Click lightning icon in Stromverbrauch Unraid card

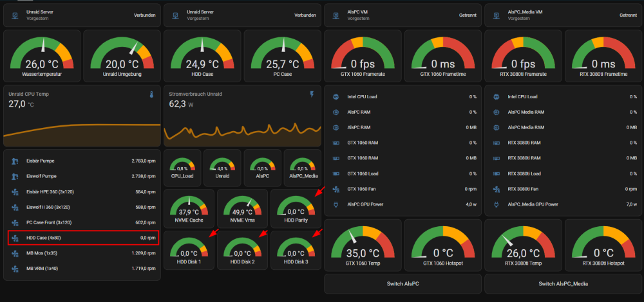[312, 94]
